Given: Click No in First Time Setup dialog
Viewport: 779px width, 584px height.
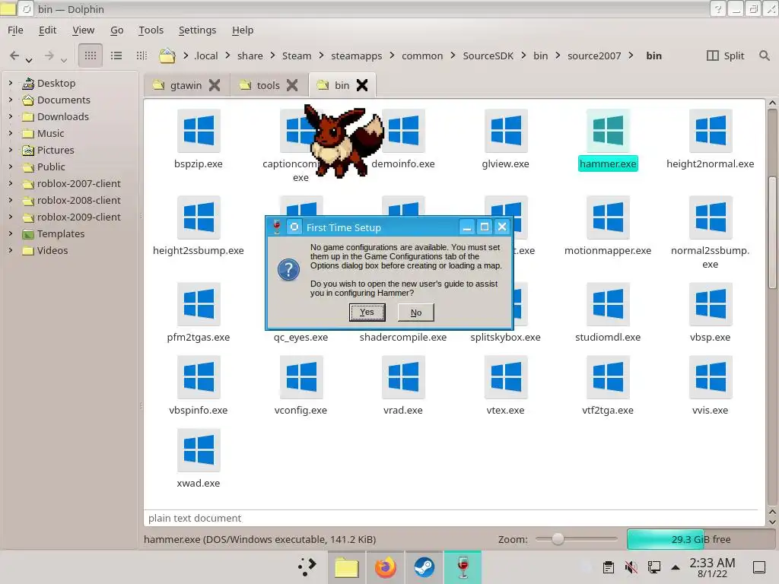Looking at the screenshot, I should pyautogui.click(x=416, y=313).
